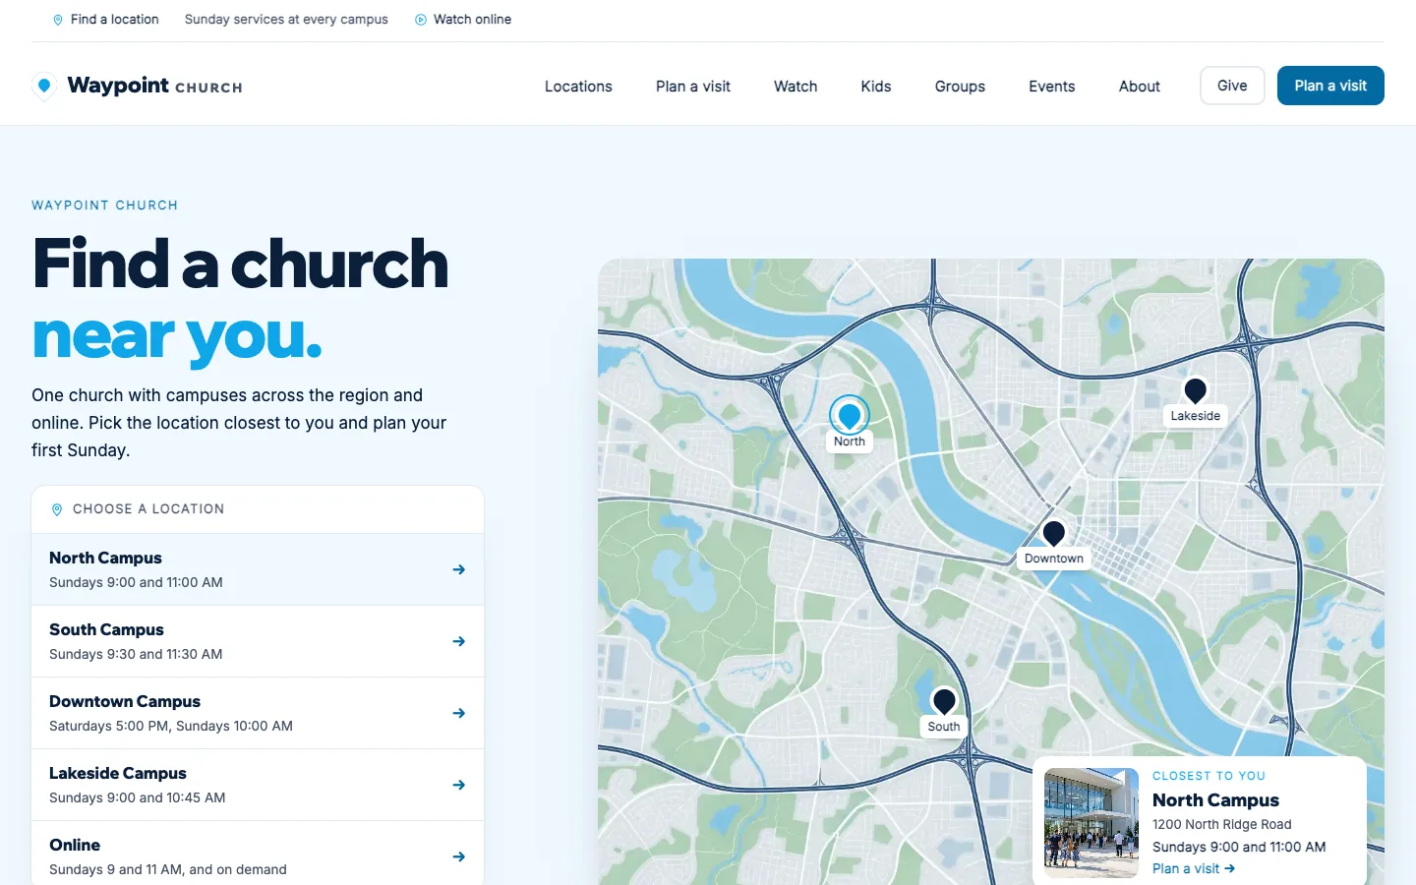Click the Lakeside label on the map
The height and width of the screenshot is (885, 1416).
[1196, 416]
